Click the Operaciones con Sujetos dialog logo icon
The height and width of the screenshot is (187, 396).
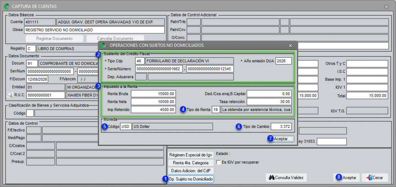(103, 45)
